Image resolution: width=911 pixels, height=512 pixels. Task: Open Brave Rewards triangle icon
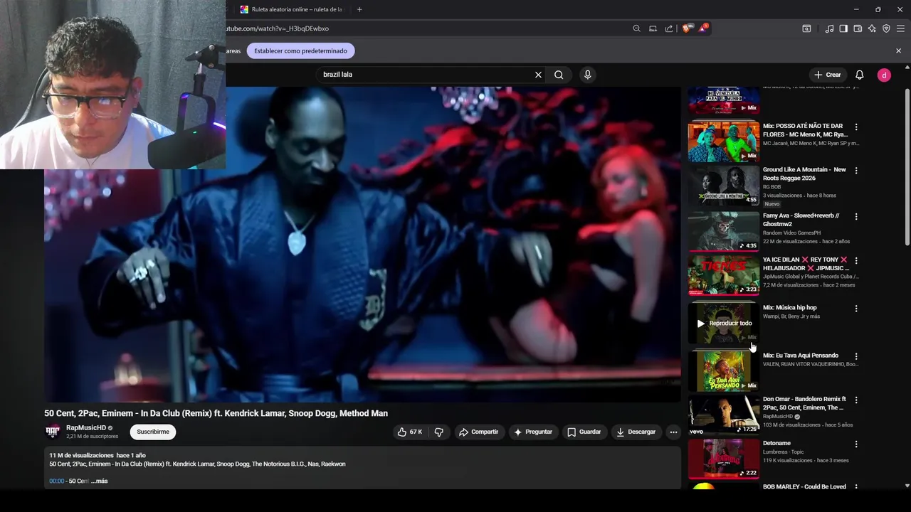(702, 28)
